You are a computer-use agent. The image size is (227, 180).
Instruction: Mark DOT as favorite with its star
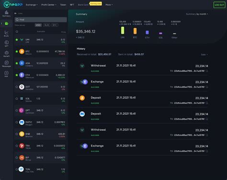click(17, 87)
